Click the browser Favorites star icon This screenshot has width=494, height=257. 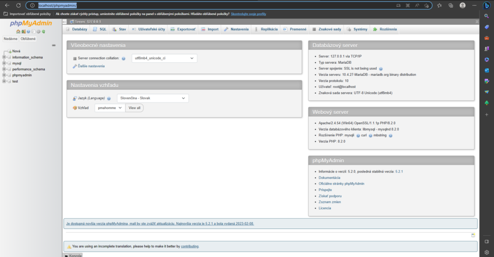pos(425,5)
